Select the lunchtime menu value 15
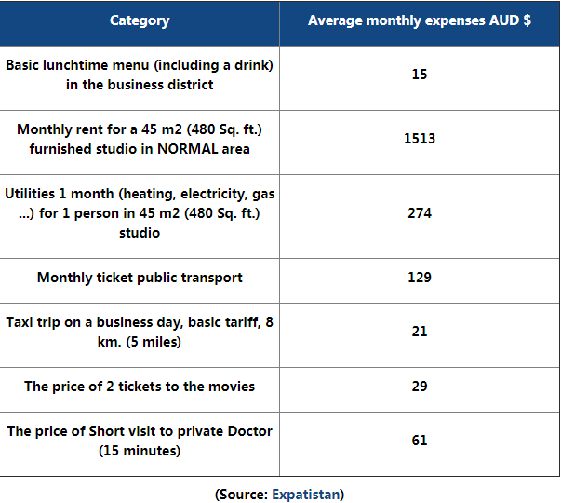Viewport: 561px width, 503px height. (x=420, y=75)
